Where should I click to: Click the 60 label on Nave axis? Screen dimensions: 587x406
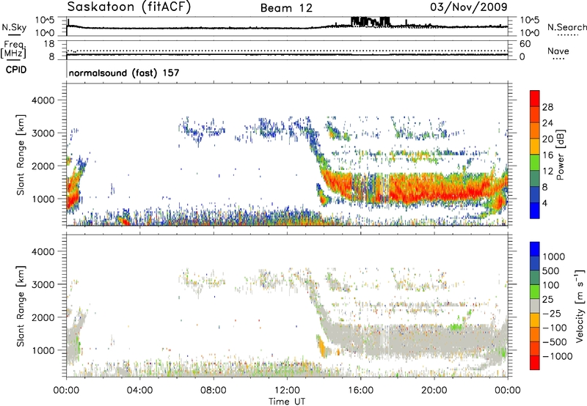coord(525,44)
